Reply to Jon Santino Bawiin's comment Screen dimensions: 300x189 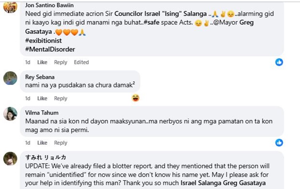point(60,62)
